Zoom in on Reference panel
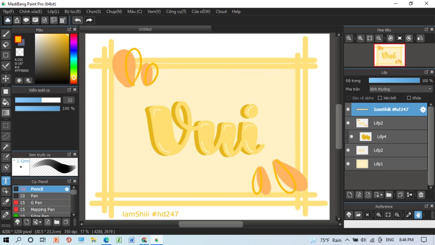The image size is (435, 245). pos(379,215)
